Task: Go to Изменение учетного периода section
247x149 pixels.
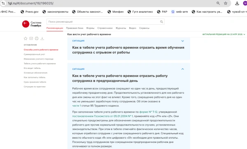Action: coord(39,59)
